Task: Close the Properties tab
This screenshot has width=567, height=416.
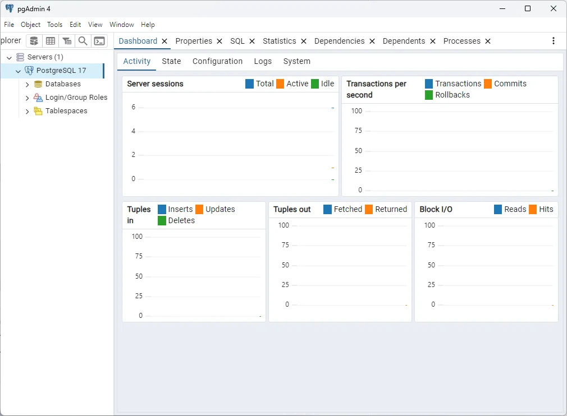Action: click(219, 41)
